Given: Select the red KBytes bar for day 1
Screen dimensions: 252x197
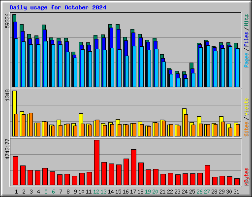Looking at the screenshot, I should (15, 171).
